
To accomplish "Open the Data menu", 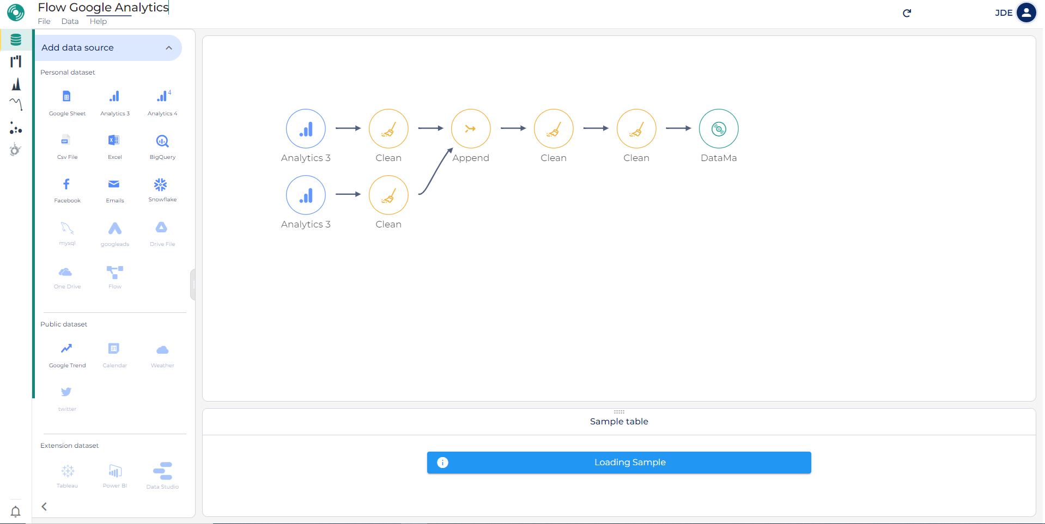I will tap(70, 21).
